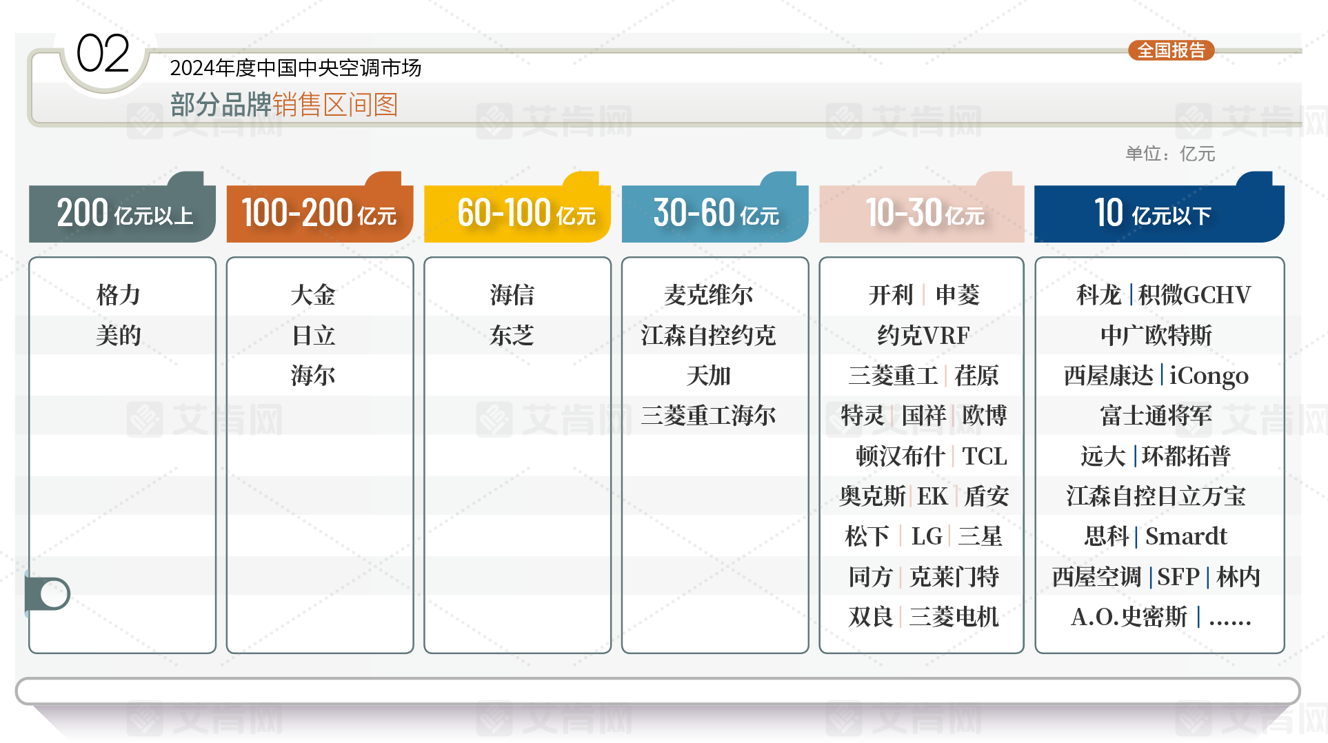Choose the 10亿元以下 dark blue tab
The image size is (1328, 743).
tap(1158, 213)
